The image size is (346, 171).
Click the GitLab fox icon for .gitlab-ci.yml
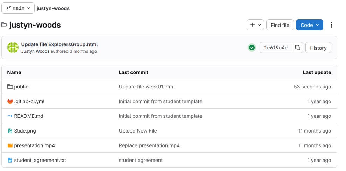click(10, 101)
